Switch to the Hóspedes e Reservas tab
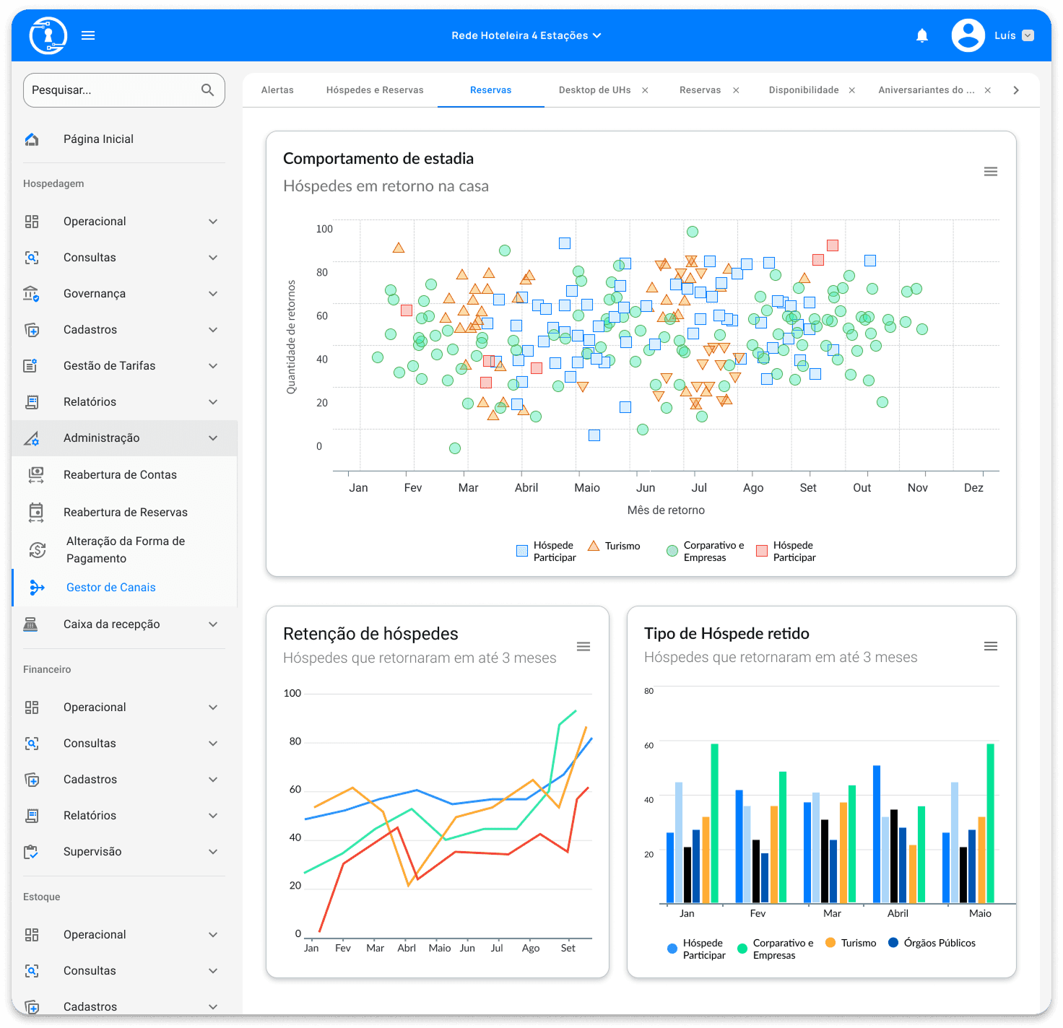This screenshot has width=1063, height=1028. (x=374, y=90)
